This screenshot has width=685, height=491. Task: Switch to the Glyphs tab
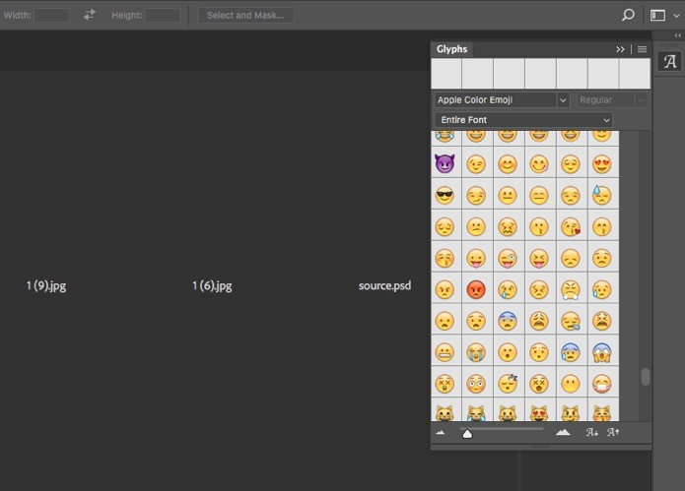(451, 49)
